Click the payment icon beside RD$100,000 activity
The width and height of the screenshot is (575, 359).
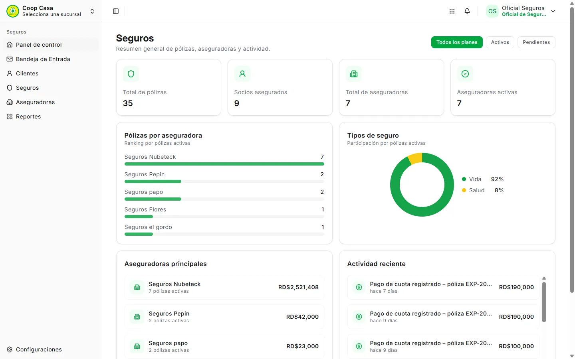point(359,346)
